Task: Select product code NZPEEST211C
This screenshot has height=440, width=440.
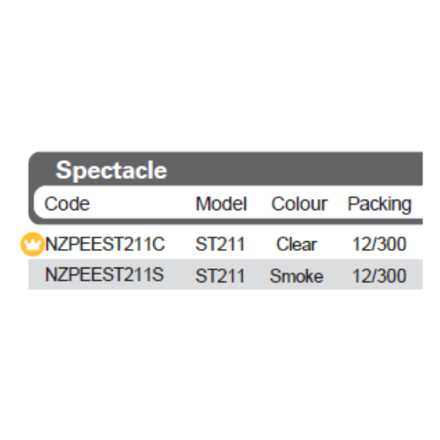Action: point(106,244)
